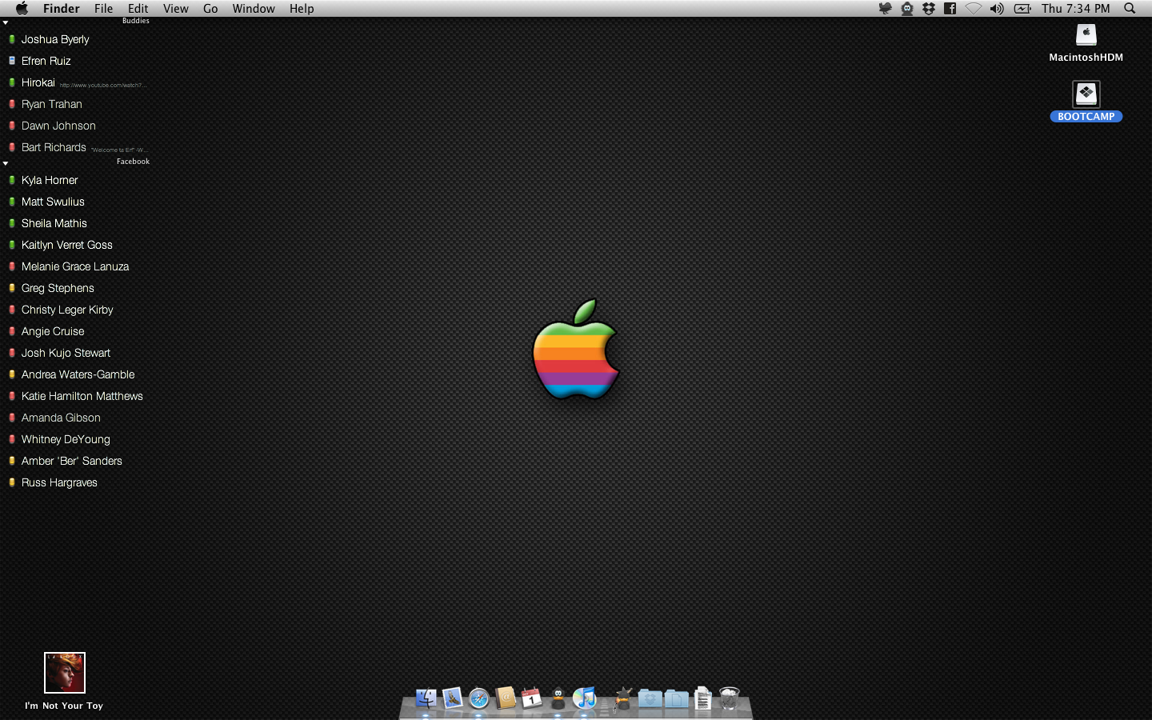
Task: Open the Finder menu
Action: pyautogui.click(x=62, y=9)
